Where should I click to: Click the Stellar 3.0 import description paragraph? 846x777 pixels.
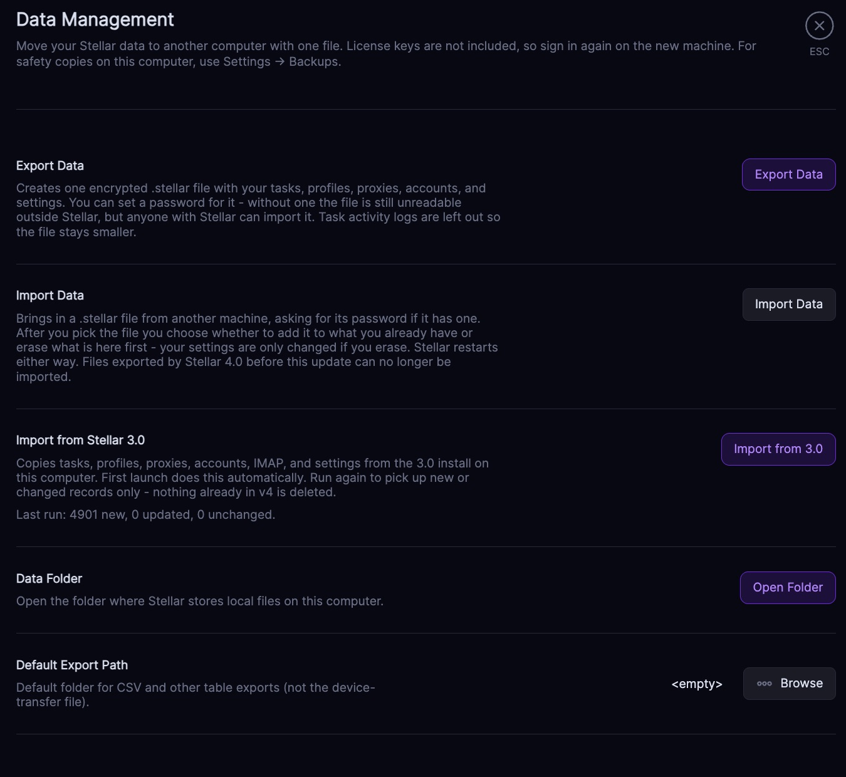point(253,478)
